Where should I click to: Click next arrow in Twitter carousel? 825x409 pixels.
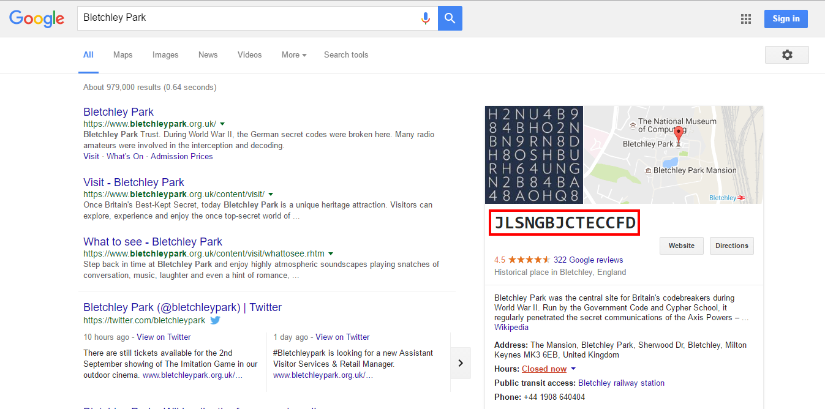pos(461,363)
